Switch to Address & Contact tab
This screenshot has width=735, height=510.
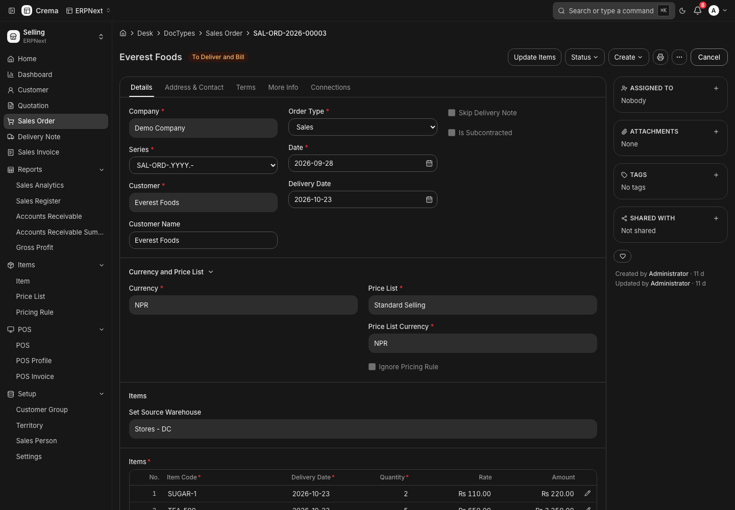194,87
